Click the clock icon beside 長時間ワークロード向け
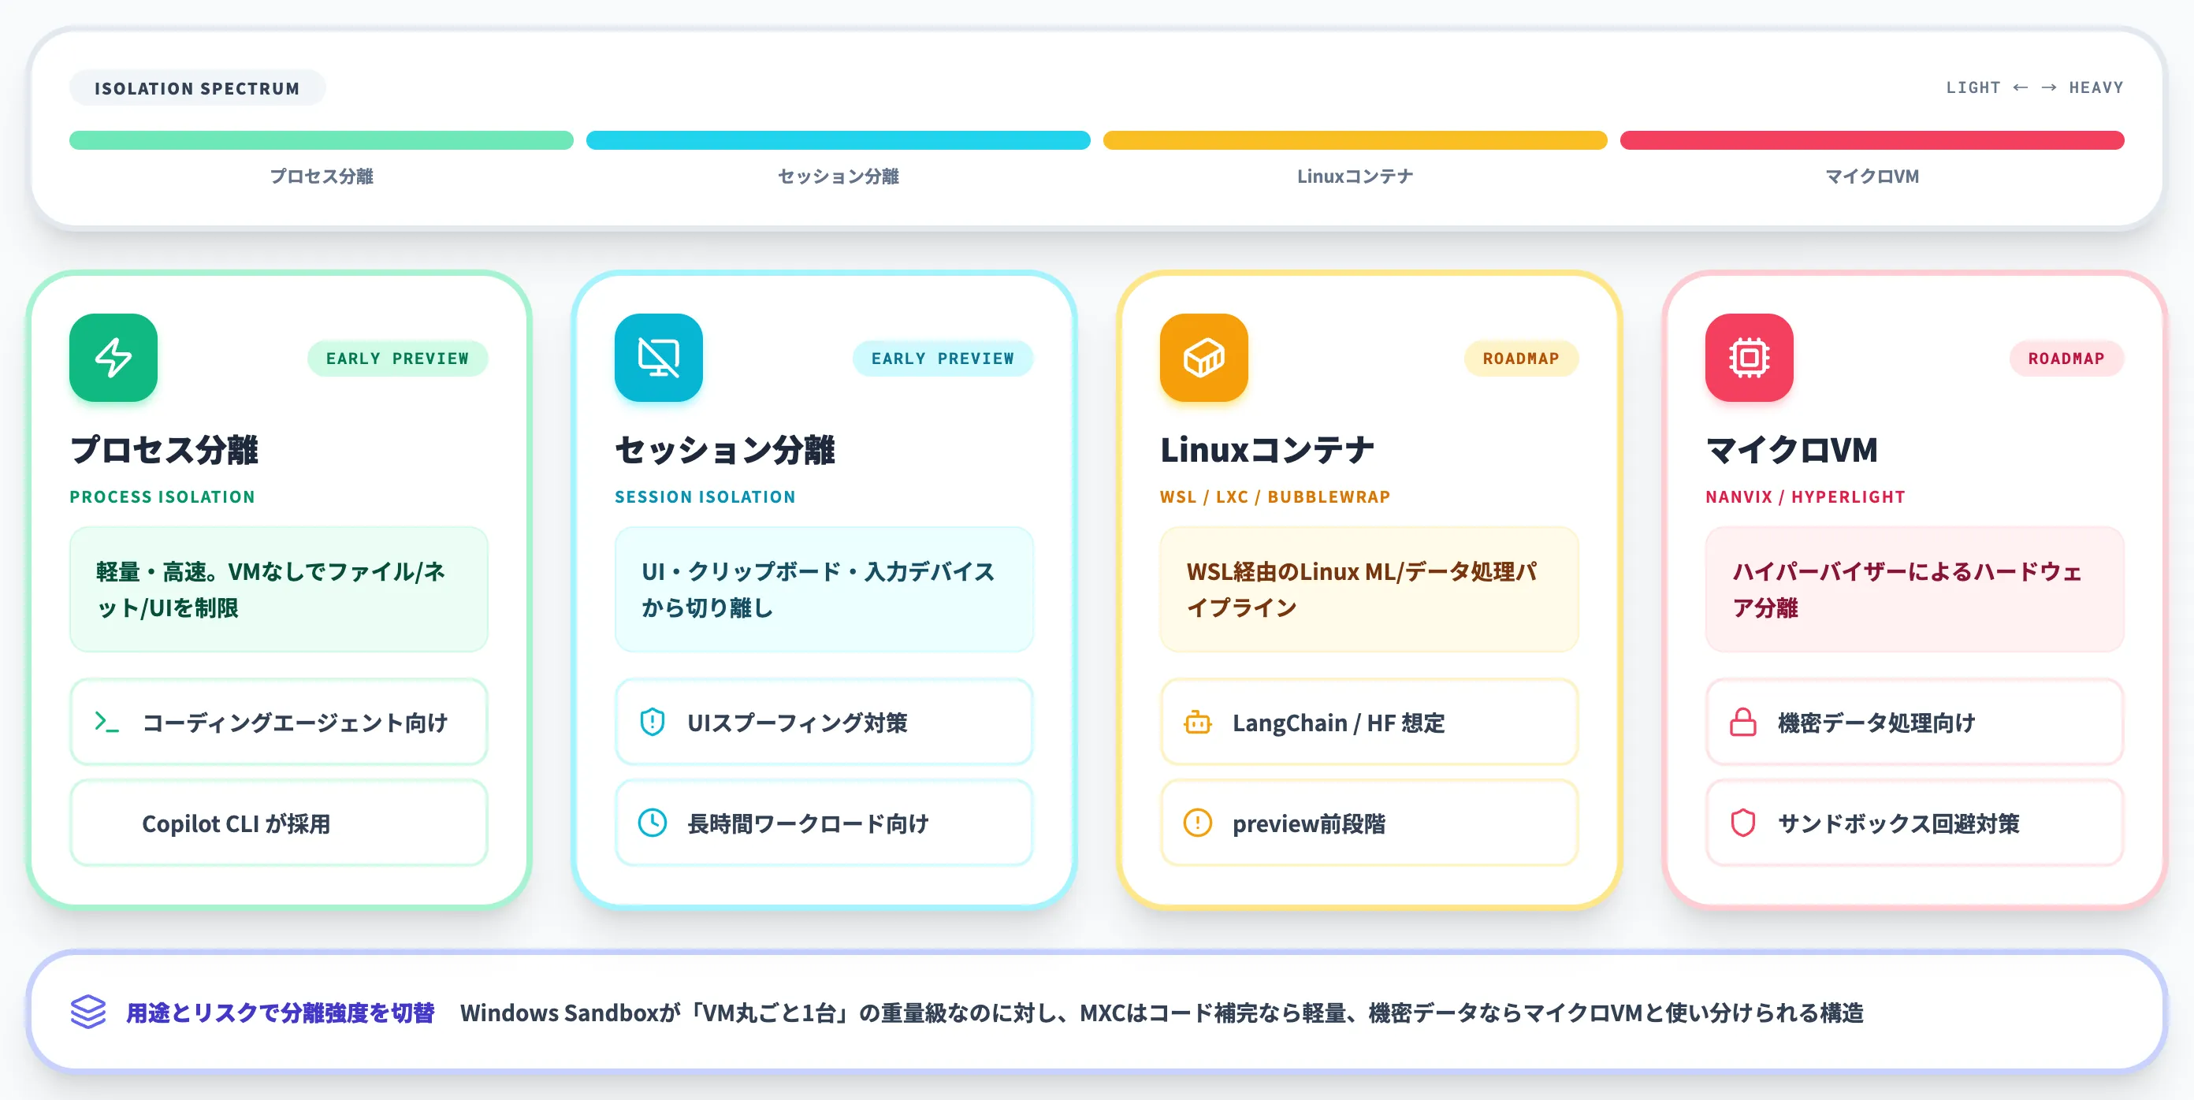The width and height of the screenshot is (2194, 1100). (653, 823)
